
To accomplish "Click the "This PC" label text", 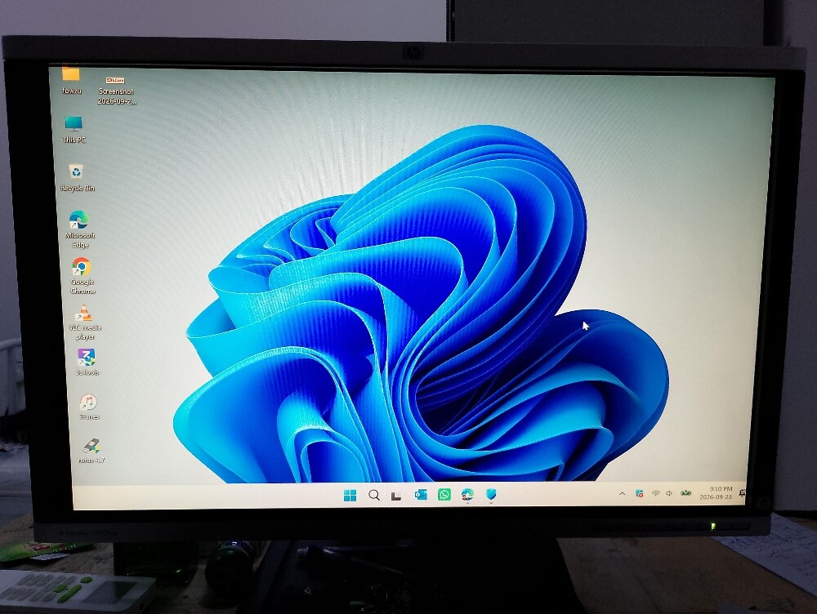I will tap(74, 140).
